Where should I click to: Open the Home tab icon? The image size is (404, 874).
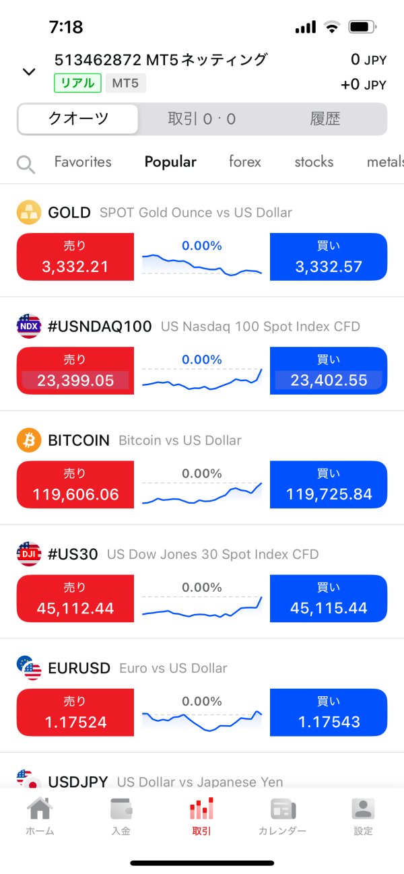coord(40,809)
